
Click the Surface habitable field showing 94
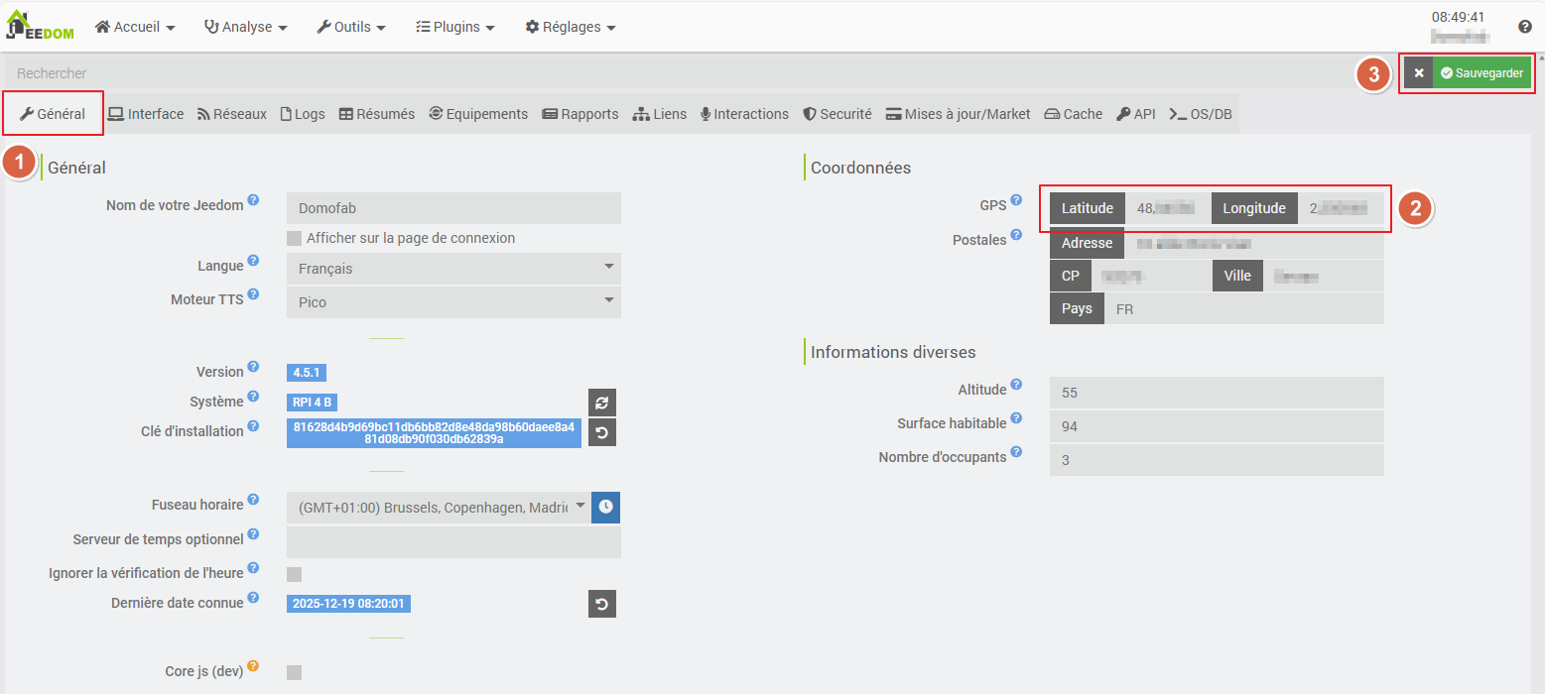point(1217,426)
